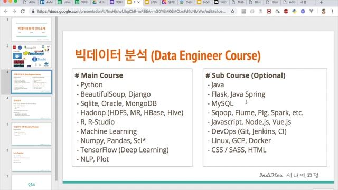Click the '- Python' line
This screenshot has height=190, width=338.
click(89, 84)
